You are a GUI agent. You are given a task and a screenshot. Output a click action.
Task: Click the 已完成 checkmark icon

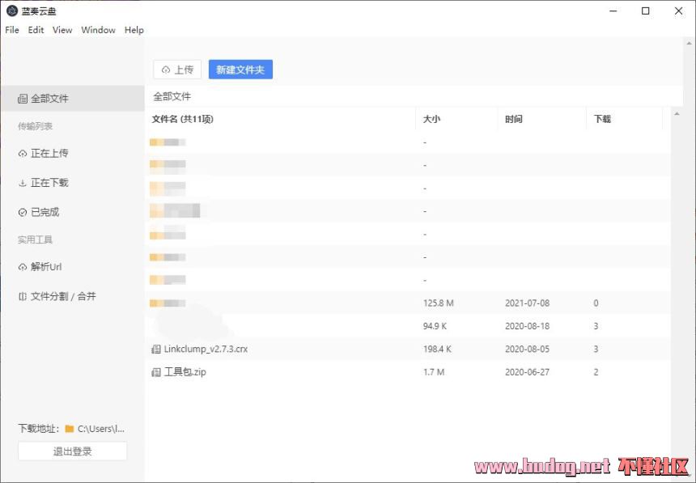[23, 213]
